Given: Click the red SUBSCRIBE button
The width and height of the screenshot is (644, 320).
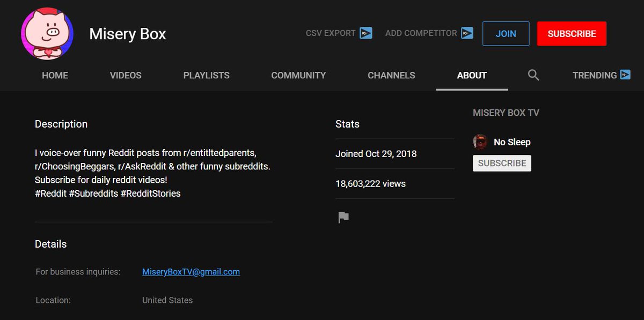Looking at the screenshot, I should tap(572, 33).
